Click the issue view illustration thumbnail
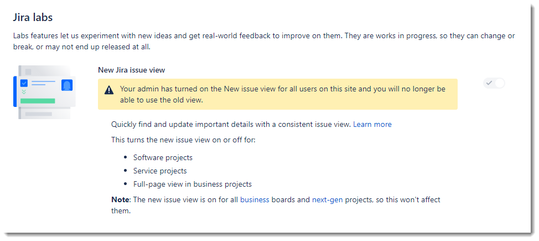The image size is (539, 241). pyautogui.click(x=45, y=93)
